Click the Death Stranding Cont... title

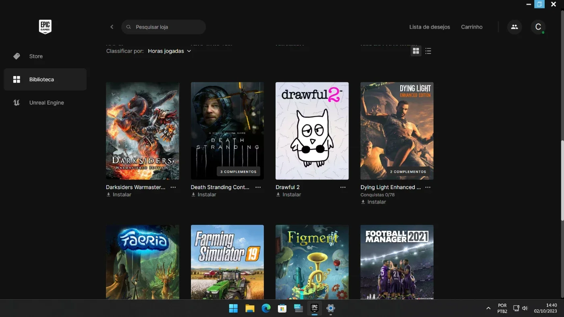click(x=220, y=187)
